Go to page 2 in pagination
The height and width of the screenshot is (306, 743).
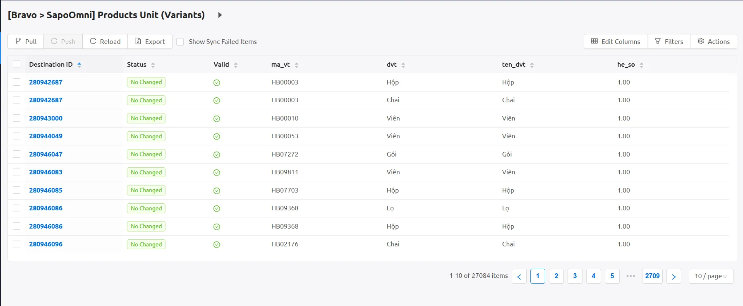[556, 276]
